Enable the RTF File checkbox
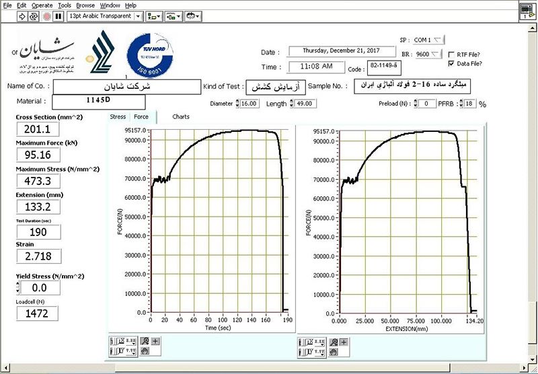This screenshot has width=538, height=374. [452, 54]
